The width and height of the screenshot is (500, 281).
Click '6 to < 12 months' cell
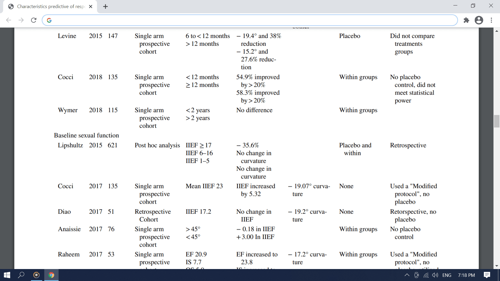(208, 36)
